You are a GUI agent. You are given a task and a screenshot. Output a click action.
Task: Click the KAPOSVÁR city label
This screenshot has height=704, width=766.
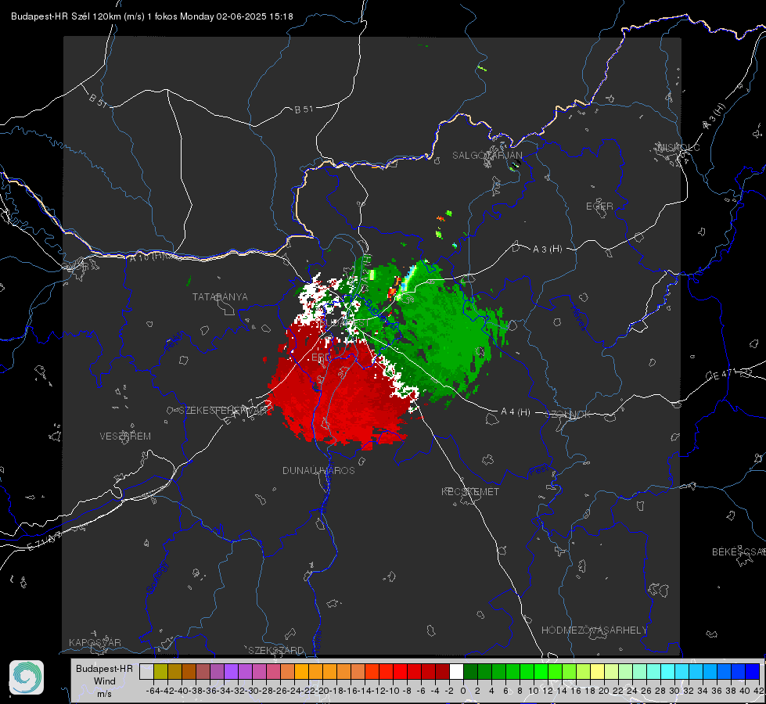(95, 642)
